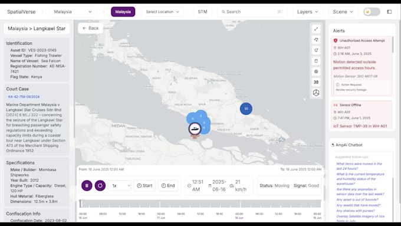Jump to timeline Start

point(144,185)
